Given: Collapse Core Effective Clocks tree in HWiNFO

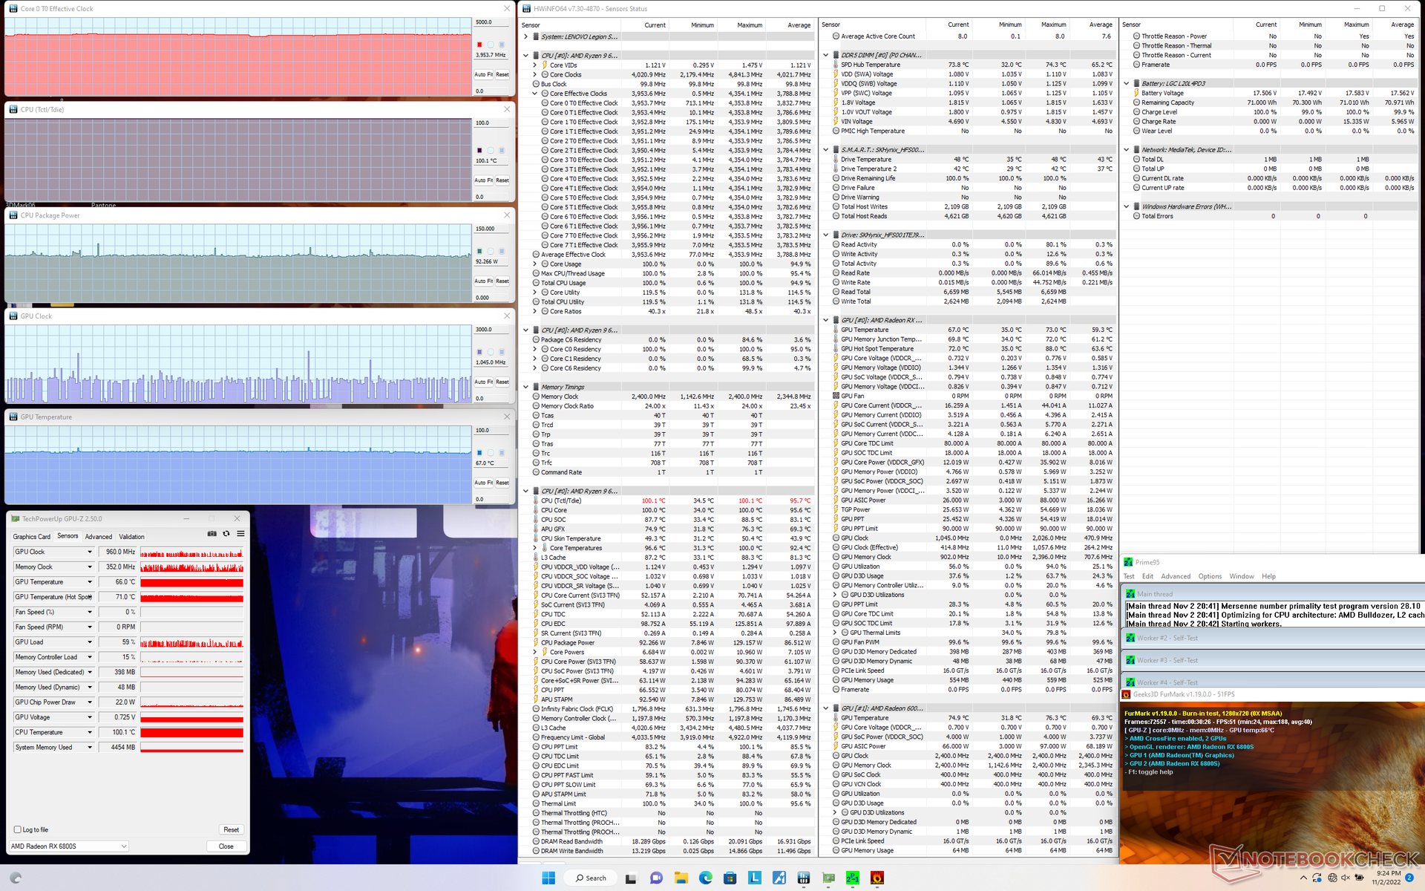Looking at the screenshot, I should point(535,94).
